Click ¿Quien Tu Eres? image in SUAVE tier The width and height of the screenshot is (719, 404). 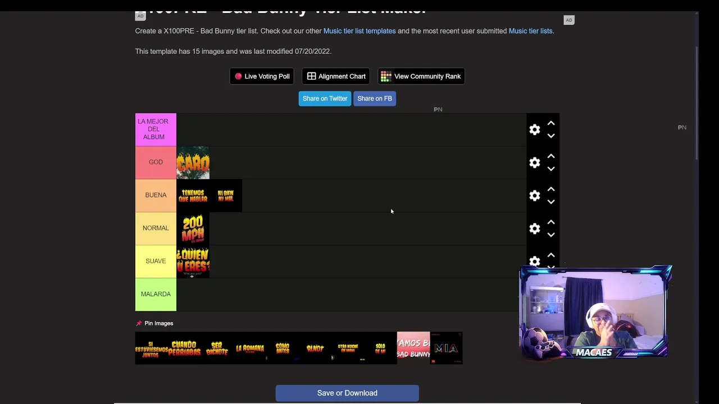[x=193, y=262]
